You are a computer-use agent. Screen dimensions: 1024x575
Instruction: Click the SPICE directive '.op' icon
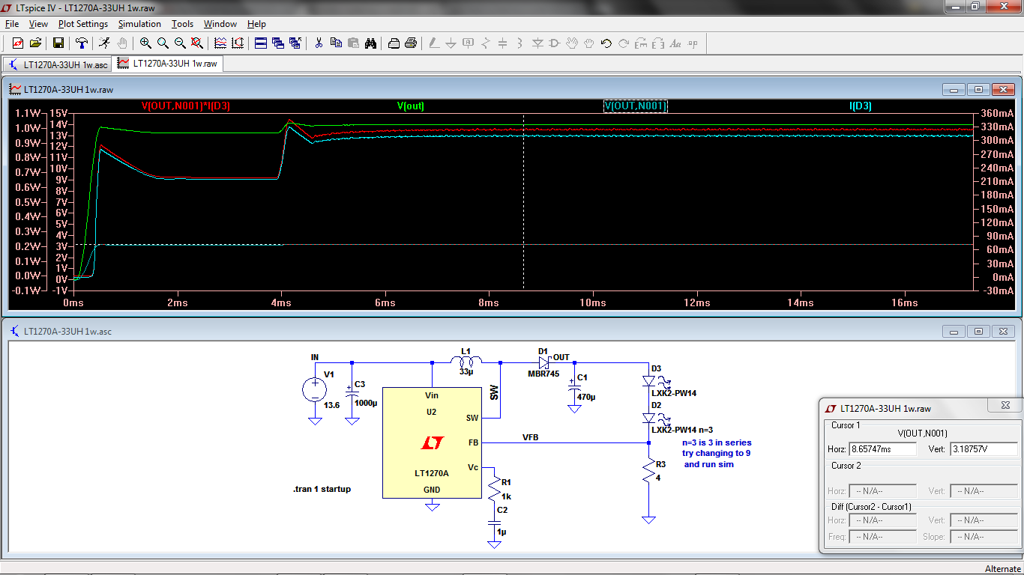[x=693, y=43]
